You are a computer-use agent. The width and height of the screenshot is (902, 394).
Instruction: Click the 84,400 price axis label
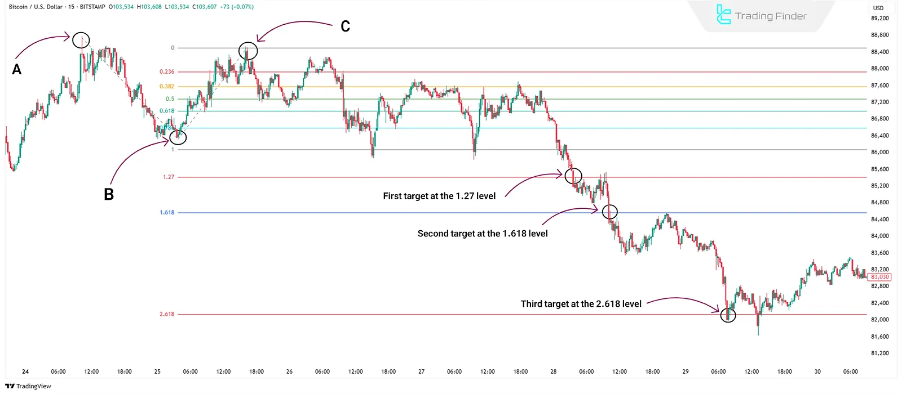click(x=880, y=220)
